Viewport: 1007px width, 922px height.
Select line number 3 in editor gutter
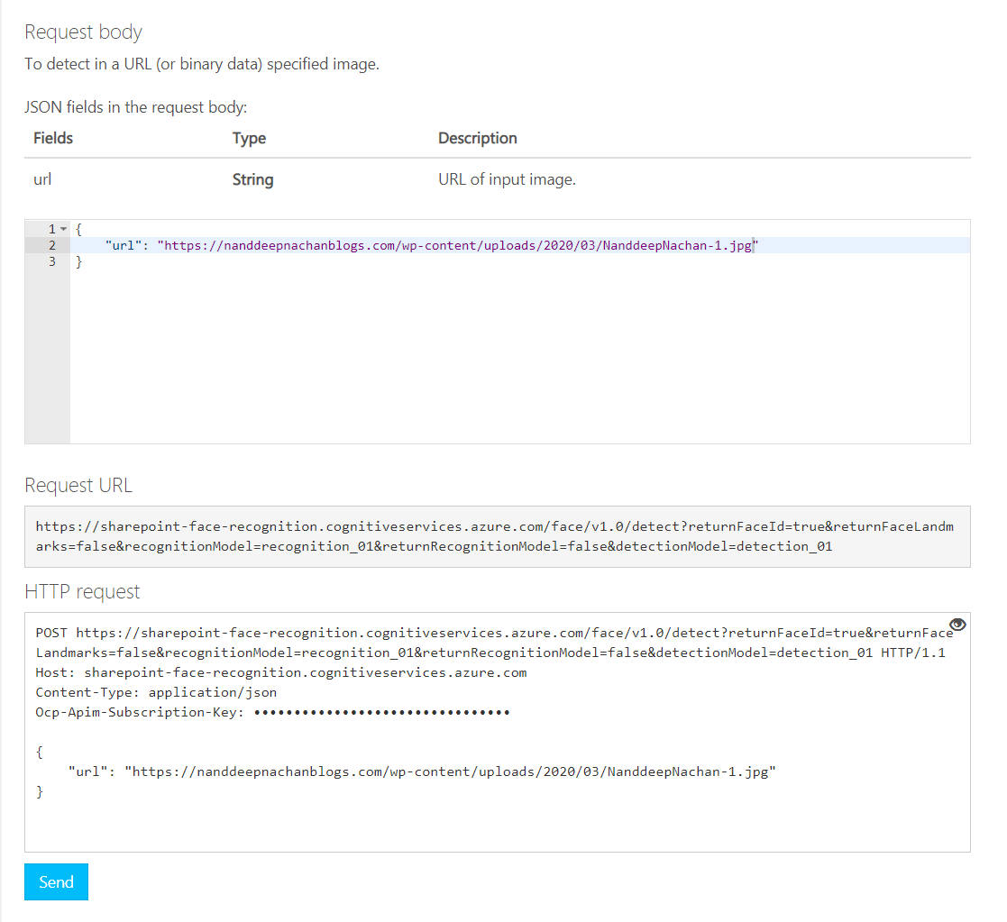coord(52,261)
